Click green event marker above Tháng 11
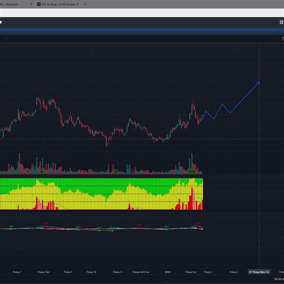 pos(115,171)
